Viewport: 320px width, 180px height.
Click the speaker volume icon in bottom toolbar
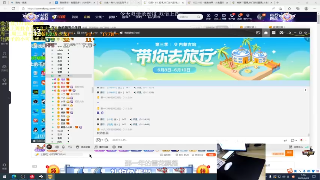pos(57,147)
